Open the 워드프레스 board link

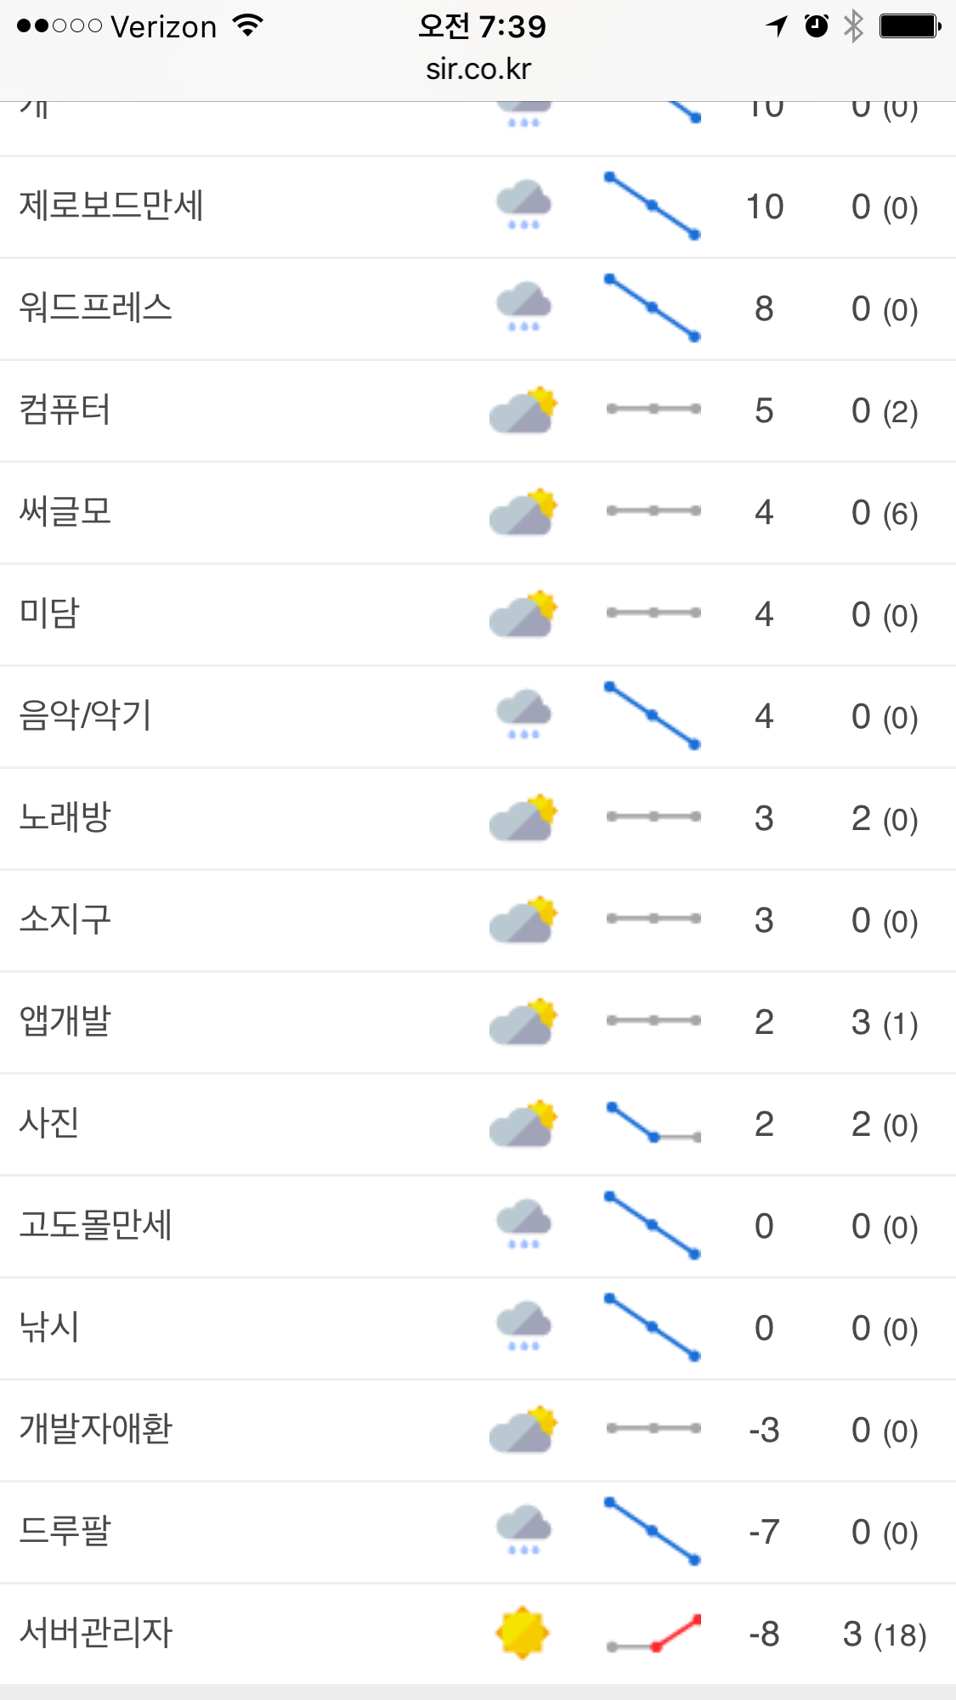tap(96, 308)
